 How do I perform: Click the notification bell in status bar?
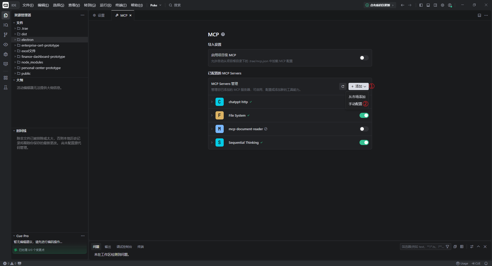486,263
